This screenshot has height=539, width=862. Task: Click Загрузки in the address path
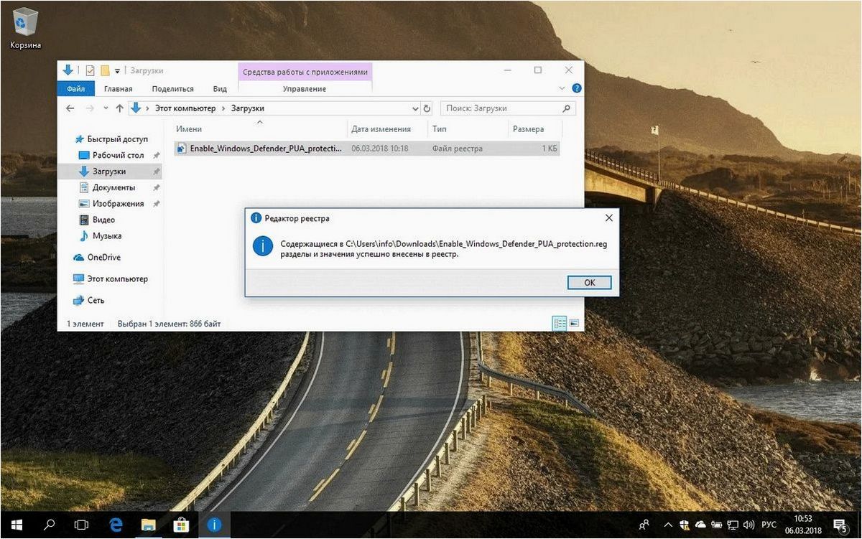[x=247, y=108]
